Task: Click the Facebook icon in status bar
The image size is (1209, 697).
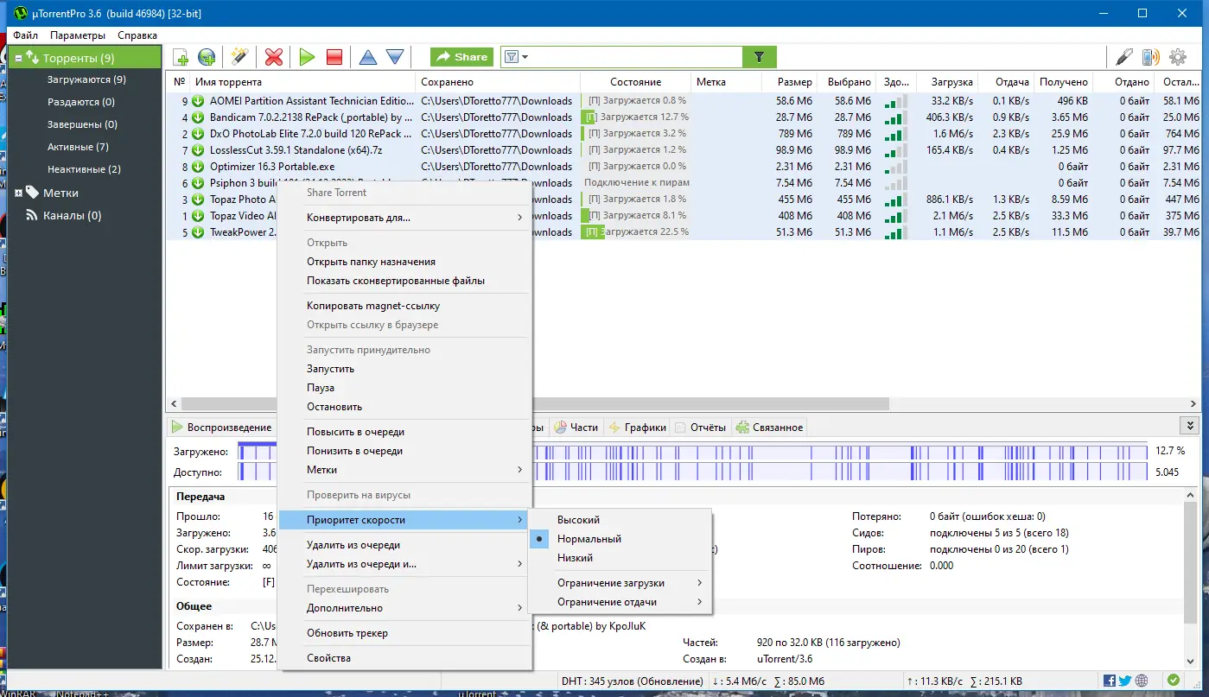Action: coord(1110,681)
